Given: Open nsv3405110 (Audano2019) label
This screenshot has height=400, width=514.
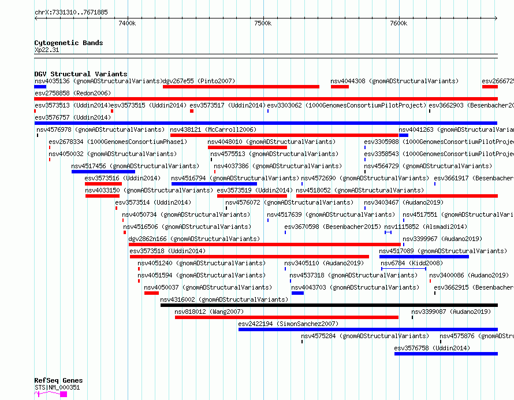Looking at the screenshot, I should 324,263.
